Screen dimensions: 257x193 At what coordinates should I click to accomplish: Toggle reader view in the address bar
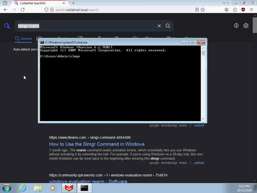pos(197,10)
